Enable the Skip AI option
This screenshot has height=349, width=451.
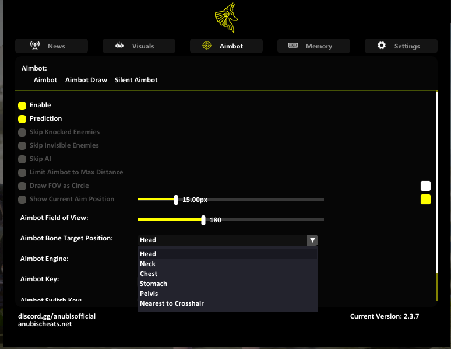(x=22, y=159)
